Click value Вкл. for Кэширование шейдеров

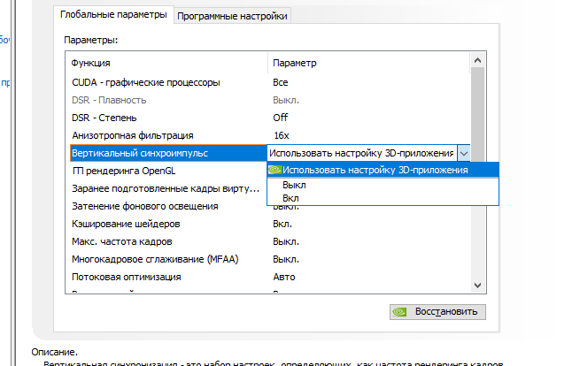pos(282,224)
